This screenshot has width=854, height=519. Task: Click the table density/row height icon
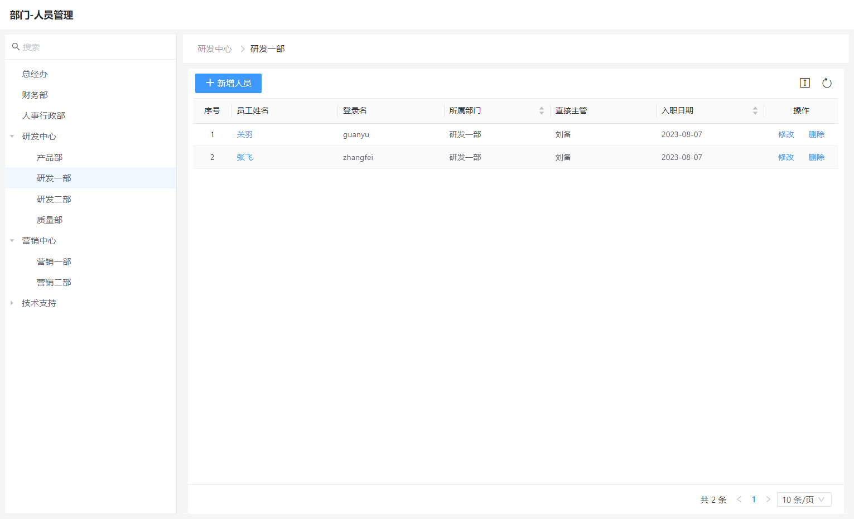point(804,83)
